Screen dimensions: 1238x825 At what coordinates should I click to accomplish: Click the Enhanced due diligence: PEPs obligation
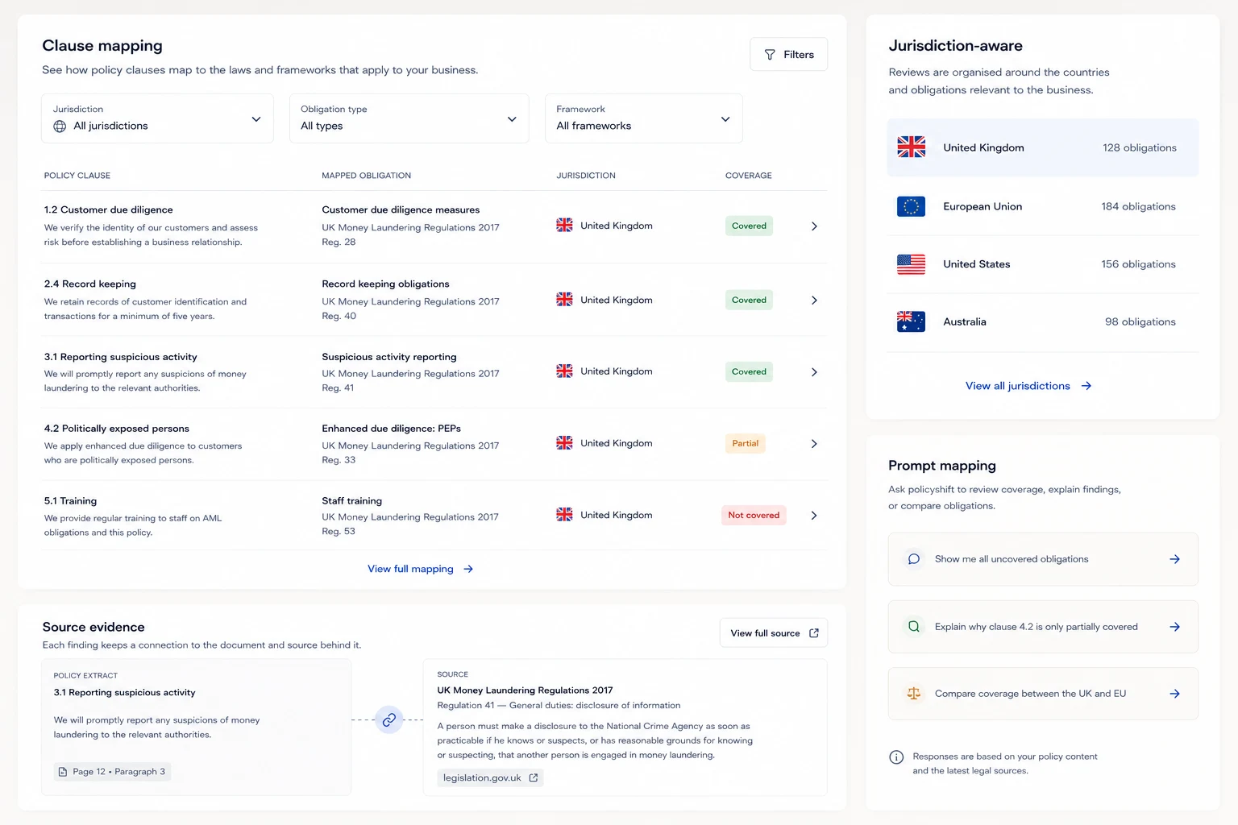pos(392,429)
